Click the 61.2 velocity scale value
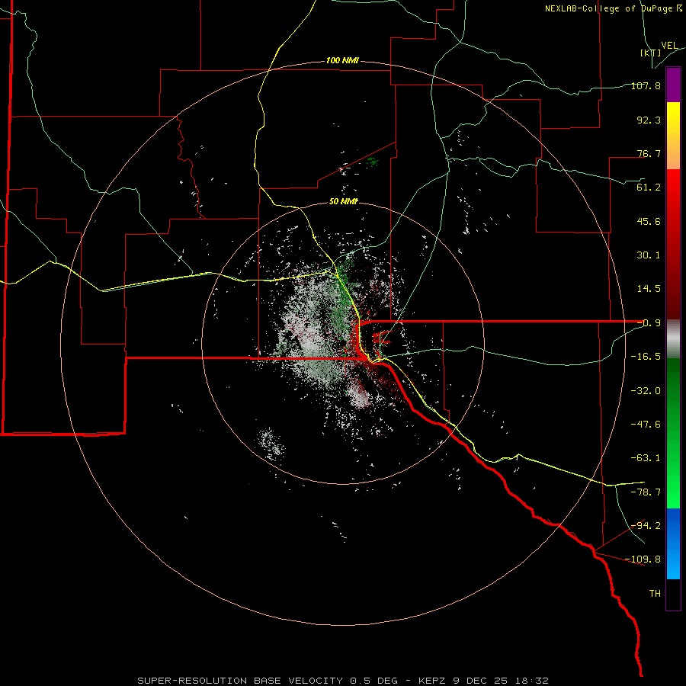Image resolution: width=686 pixels, height=686 pixels. [x=649, y=188]
